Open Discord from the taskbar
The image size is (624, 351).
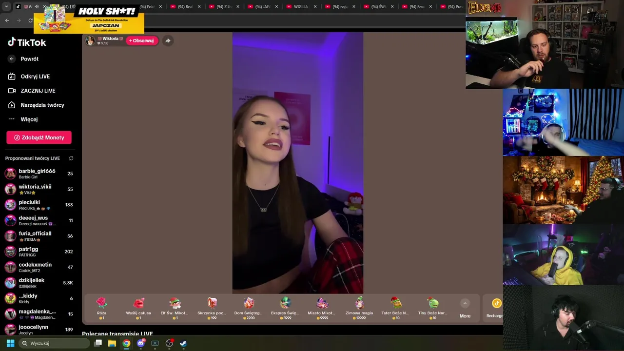(141, 343)
